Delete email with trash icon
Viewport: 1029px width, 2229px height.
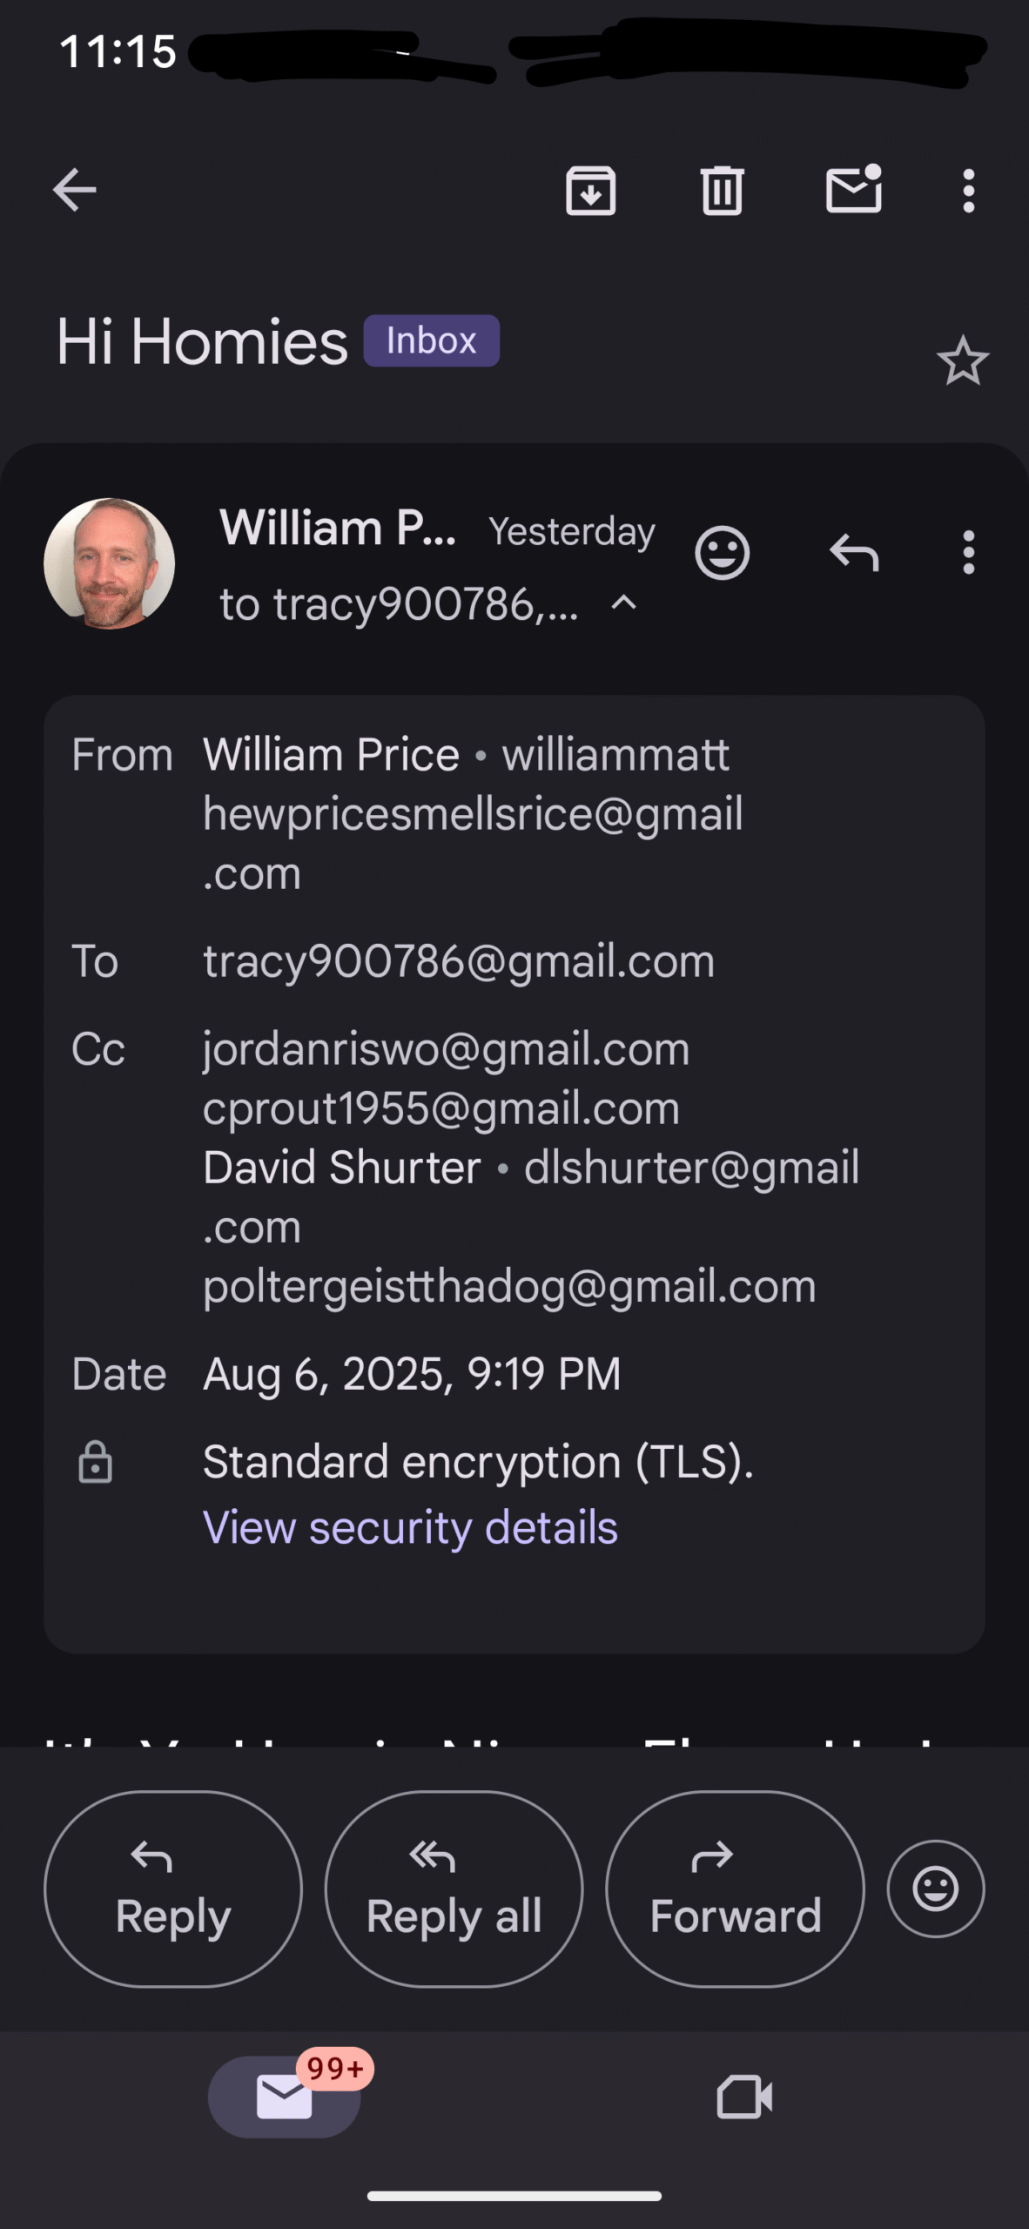[722, 190]
